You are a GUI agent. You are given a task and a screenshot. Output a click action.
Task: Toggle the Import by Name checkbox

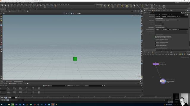click(x=155, y=26)
